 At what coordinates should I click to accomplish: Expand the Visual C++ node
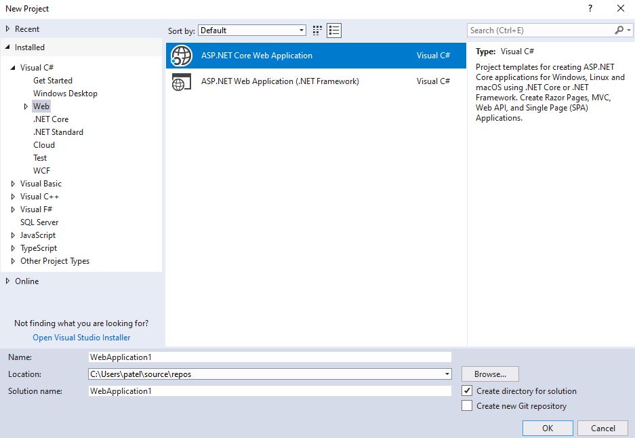pos(13,197)
